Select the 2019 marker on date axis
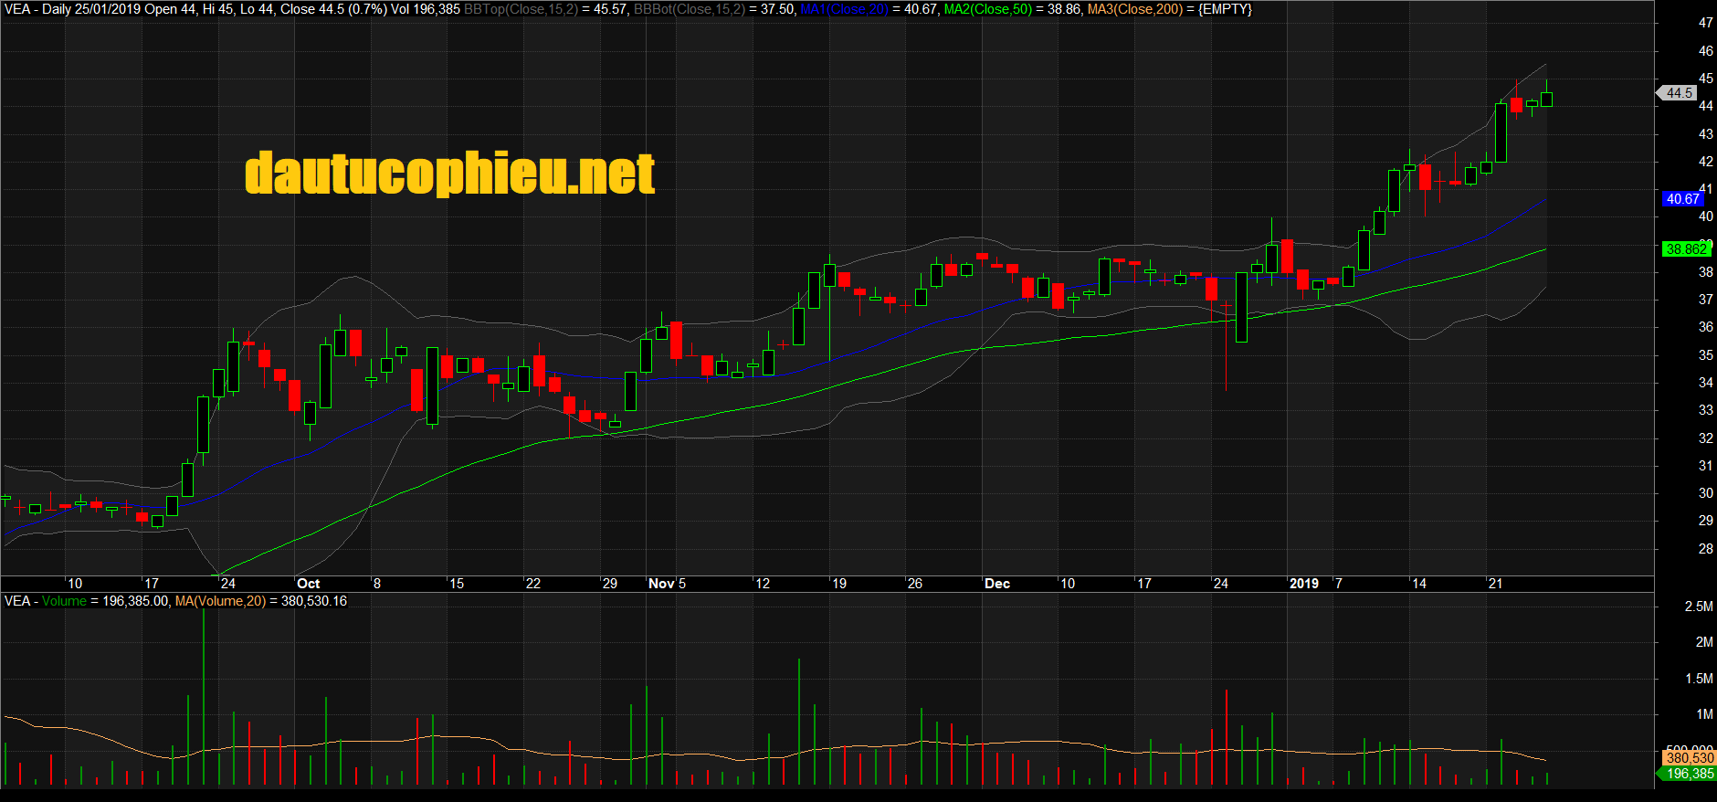The width and height of the screenshot is (1717, 802). 1303,584
